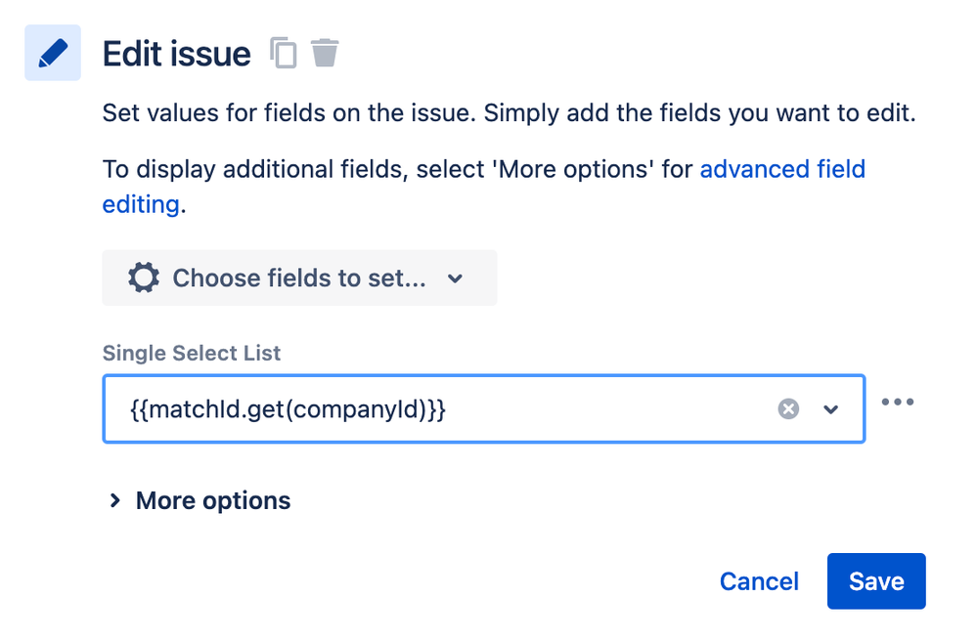Viewport: 977px width, 640px height.
Task: Save the Edit issue action
Action: (x=876, y=581)
